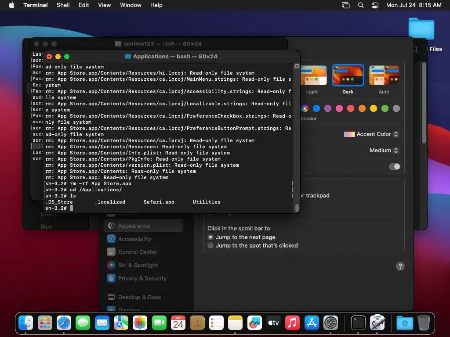Choose the purple accent color
Screen dimensions: 450x337
point(328,108)
